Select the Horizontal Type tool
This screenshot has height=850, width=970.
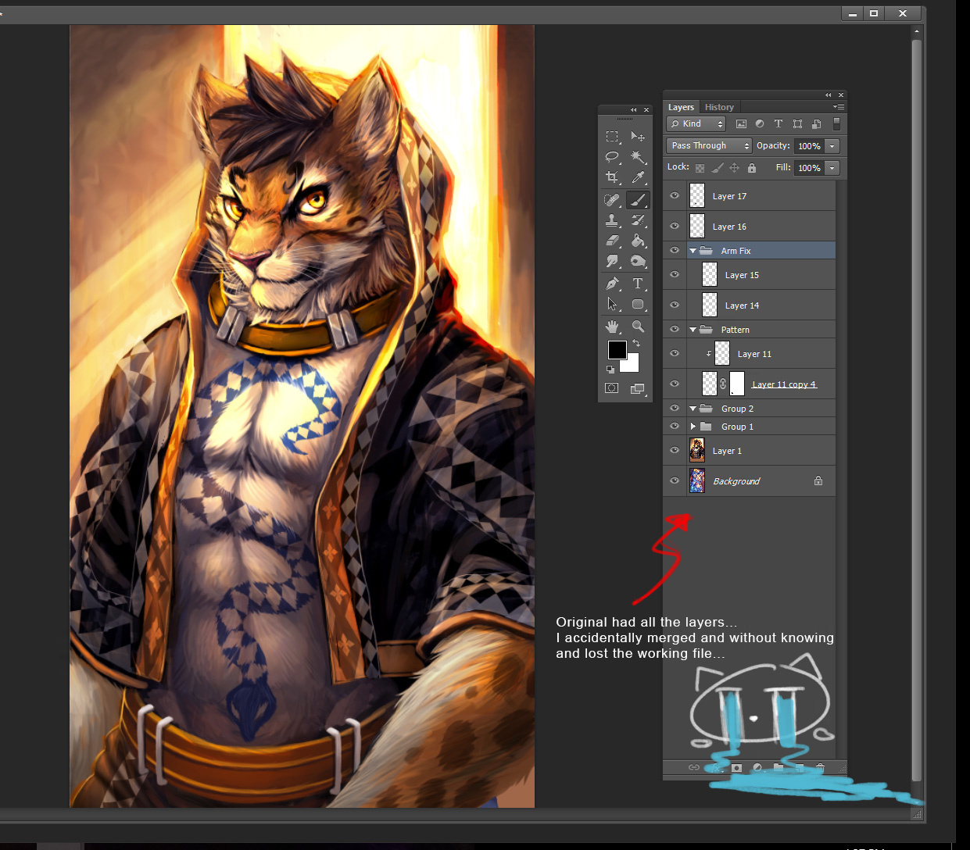[638, 284]
